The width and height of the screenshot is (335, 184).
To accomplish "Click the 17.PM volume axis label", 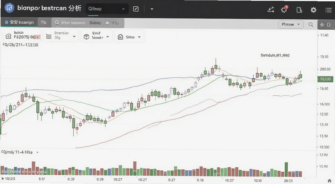I will coord(324,155).
